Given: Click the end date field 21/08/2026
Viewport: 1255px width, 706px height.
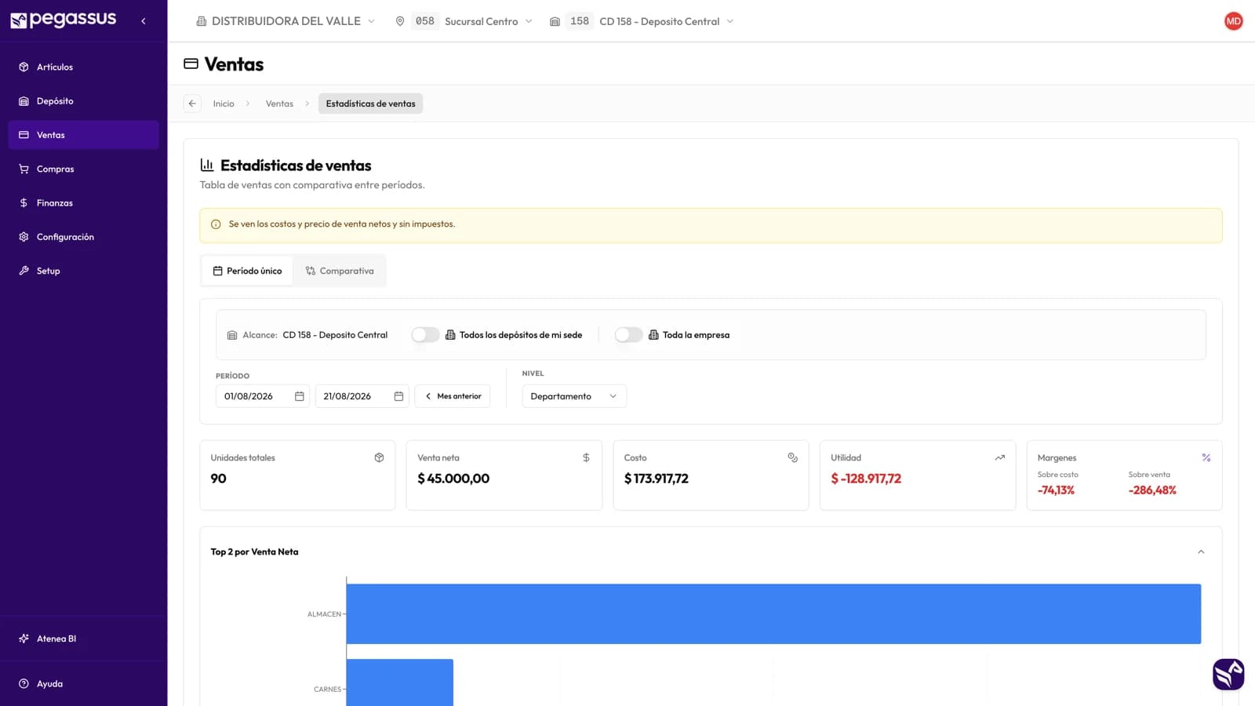Looking at the screenshot, I should [x=362, y=396].
